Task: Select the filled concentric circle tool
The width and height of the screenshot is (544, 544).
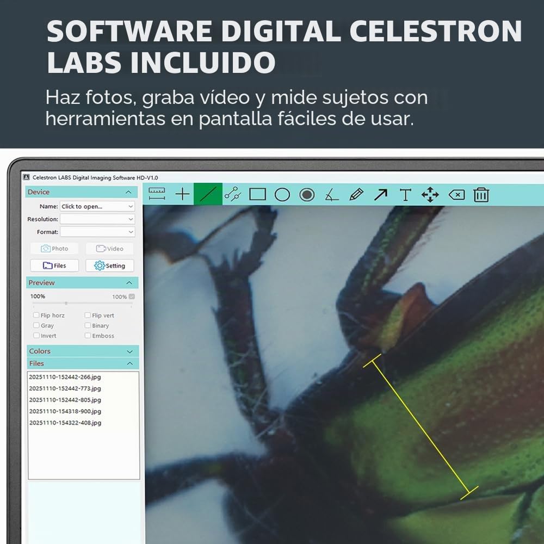Action: point(307,195)
